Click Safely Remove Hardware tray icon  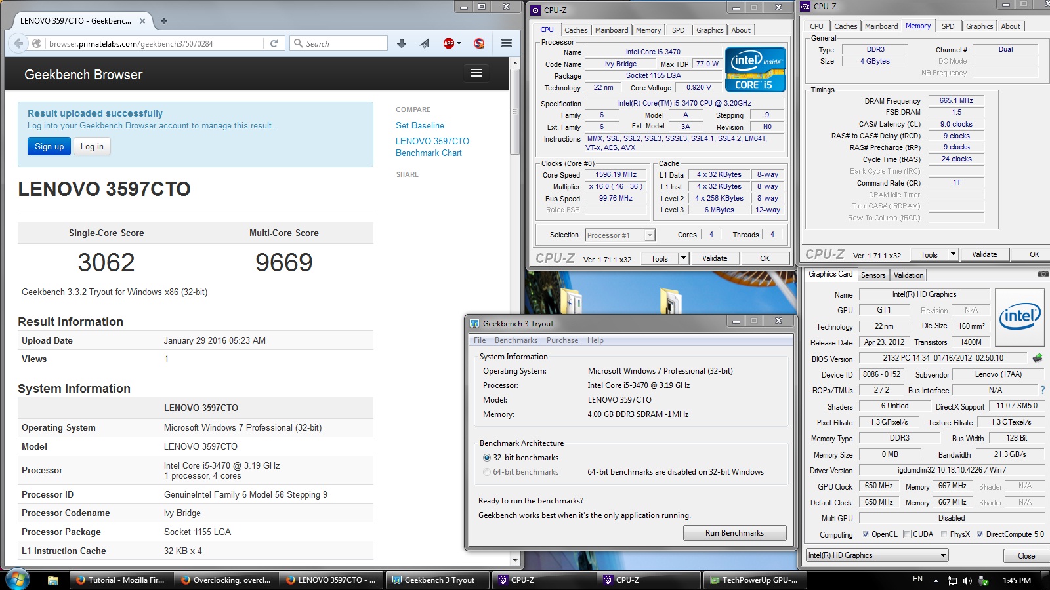[983, 580]
